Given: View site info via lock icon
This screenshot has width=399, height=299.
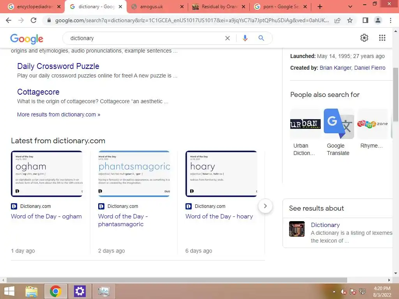Looking at the screenshot, I should pos(49,20).
